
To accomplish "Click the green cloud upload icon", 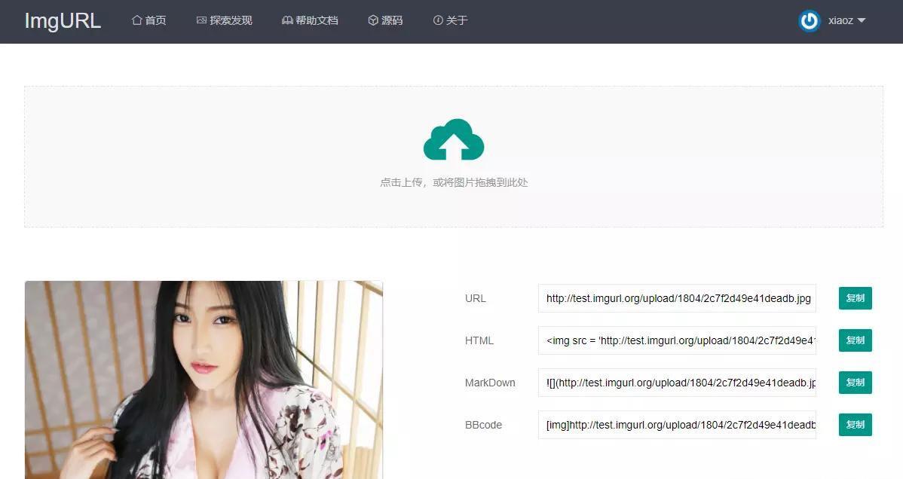I will (454, 139).
